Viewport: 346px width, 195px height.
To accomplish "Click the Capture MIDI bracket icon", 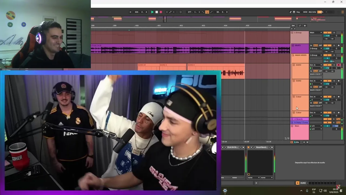I will [x=177, y=12].
